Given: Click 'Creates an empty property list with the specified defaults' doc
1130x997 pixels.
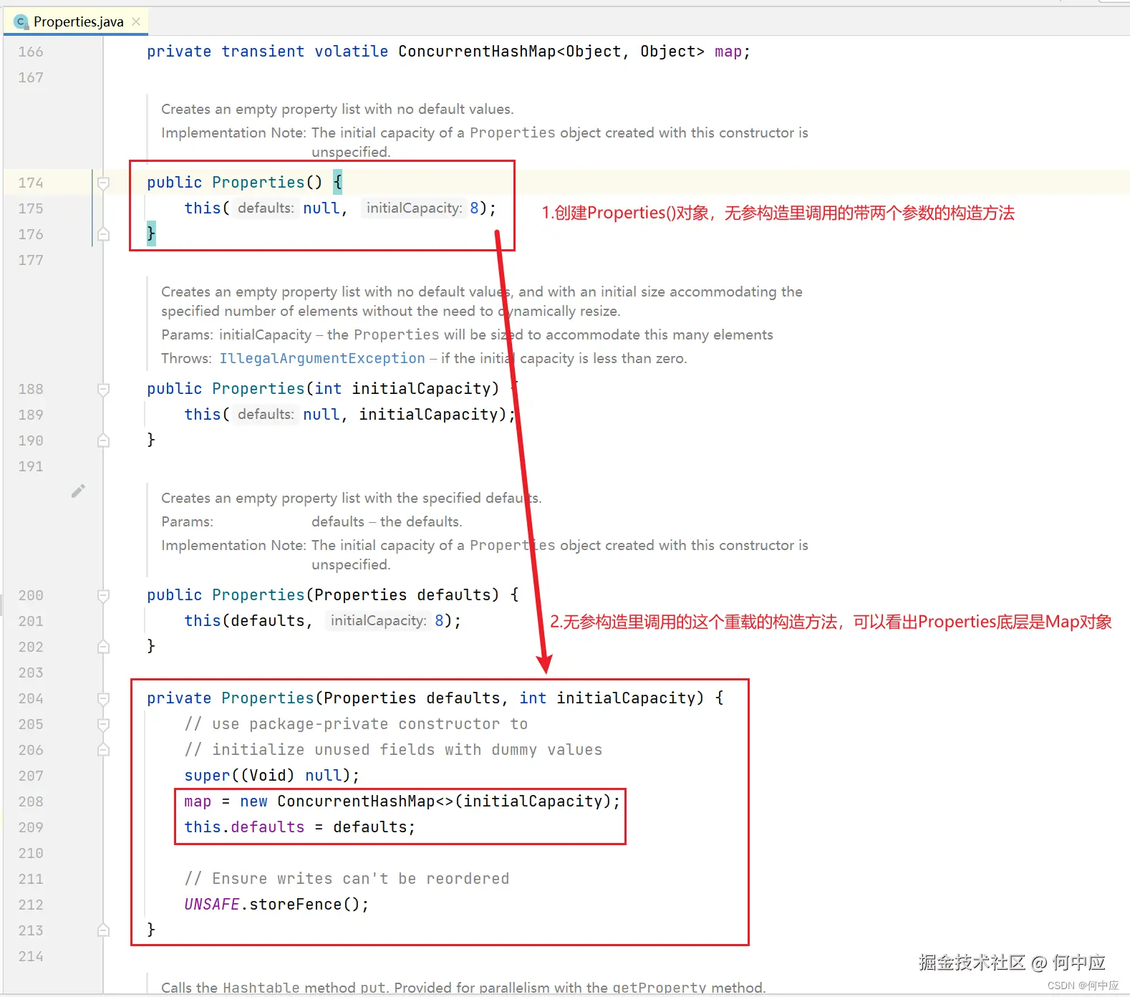Looking at the screenshot, I should click(x=352, y=498).
